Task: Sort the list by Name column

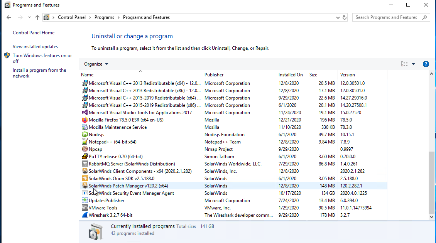Action: [x=141, y=75]
